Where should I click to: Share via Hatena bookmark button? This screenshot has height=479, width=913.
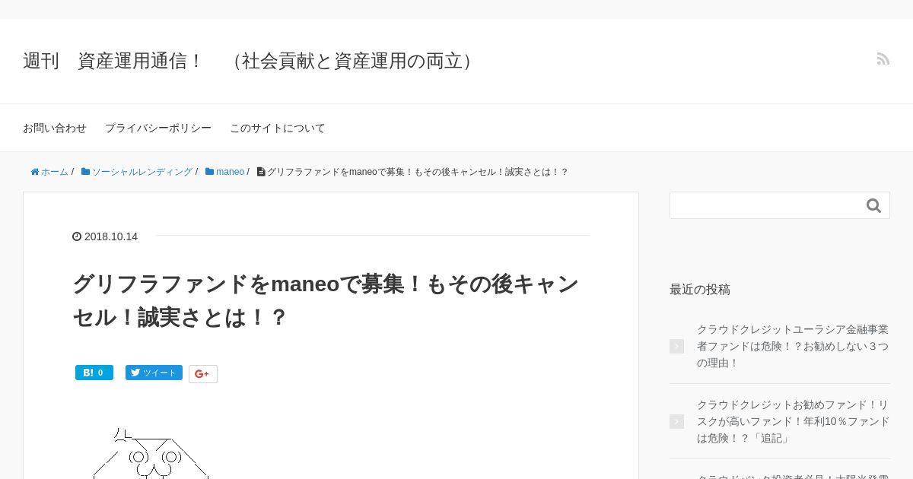[94, 373]
